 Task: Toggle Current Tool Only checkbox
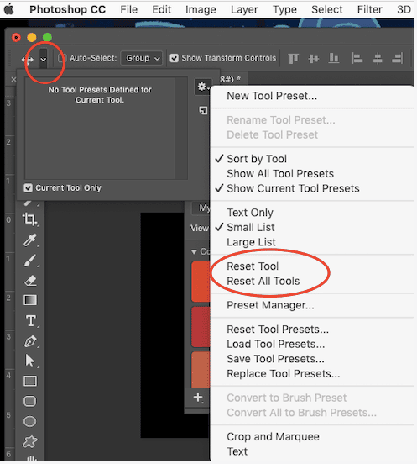point(28,188)
